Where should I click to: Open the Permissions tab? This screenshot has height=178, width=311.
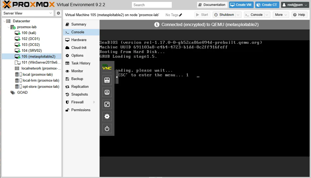coord(81,110)
